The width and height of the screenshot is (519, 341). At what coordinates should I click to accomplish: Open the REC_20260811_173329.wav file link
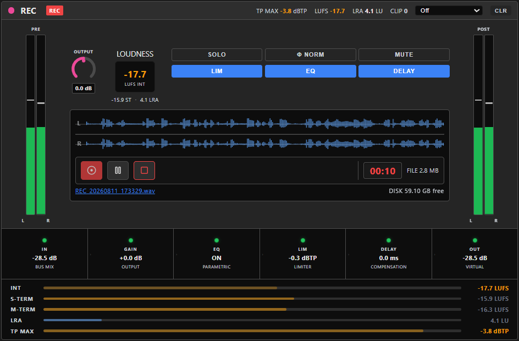[115, 191]
